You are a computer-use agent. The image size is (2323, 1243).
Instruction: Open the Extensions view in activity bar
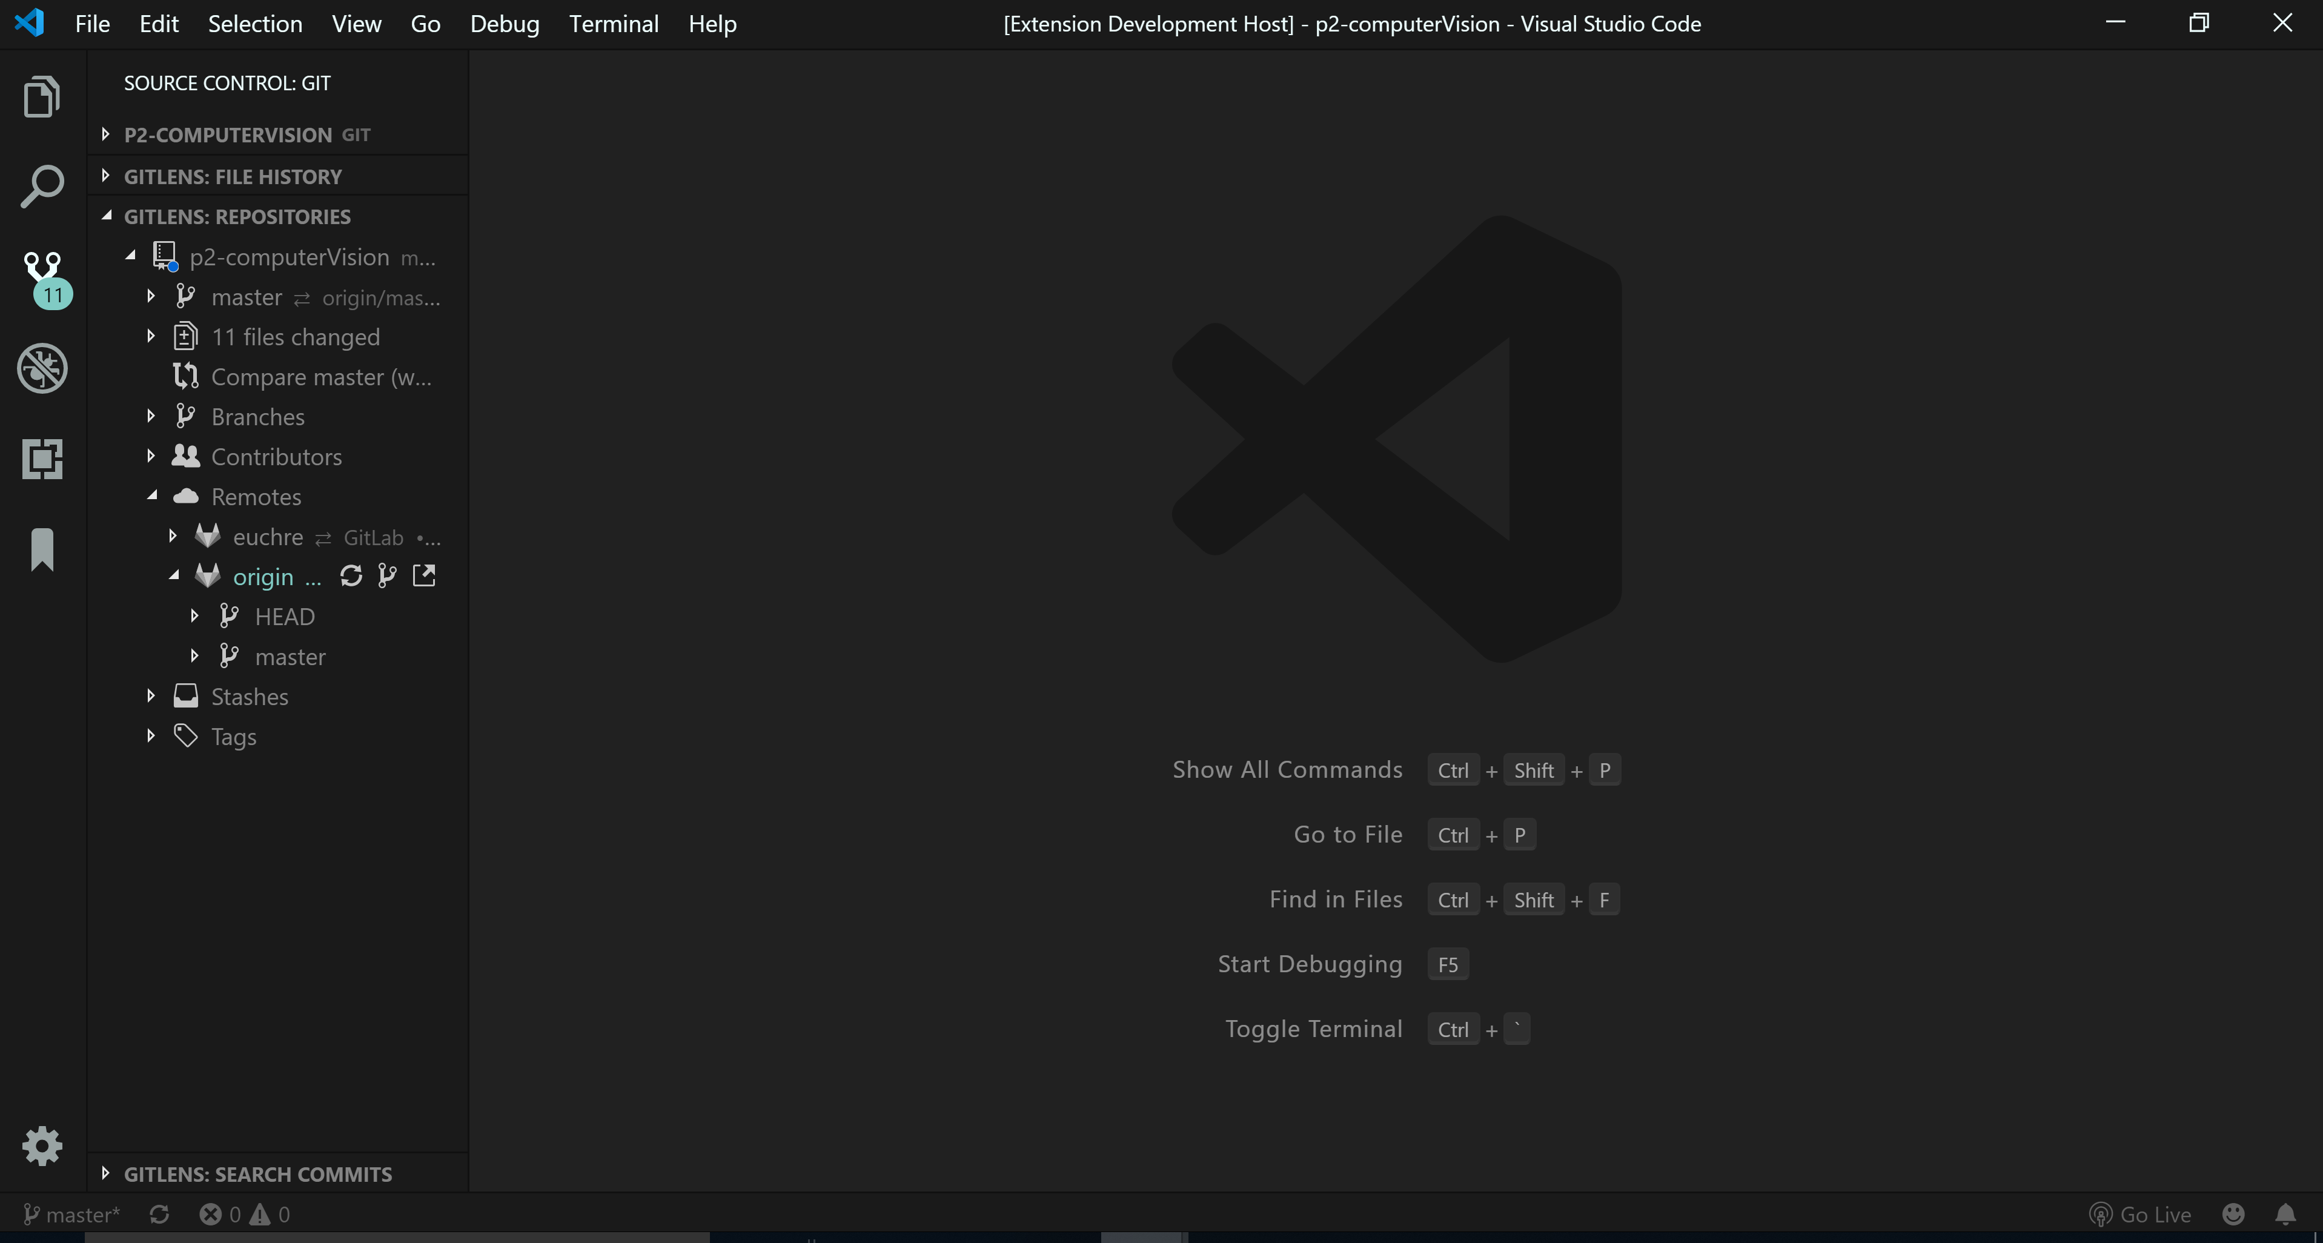tap(41, 458)
